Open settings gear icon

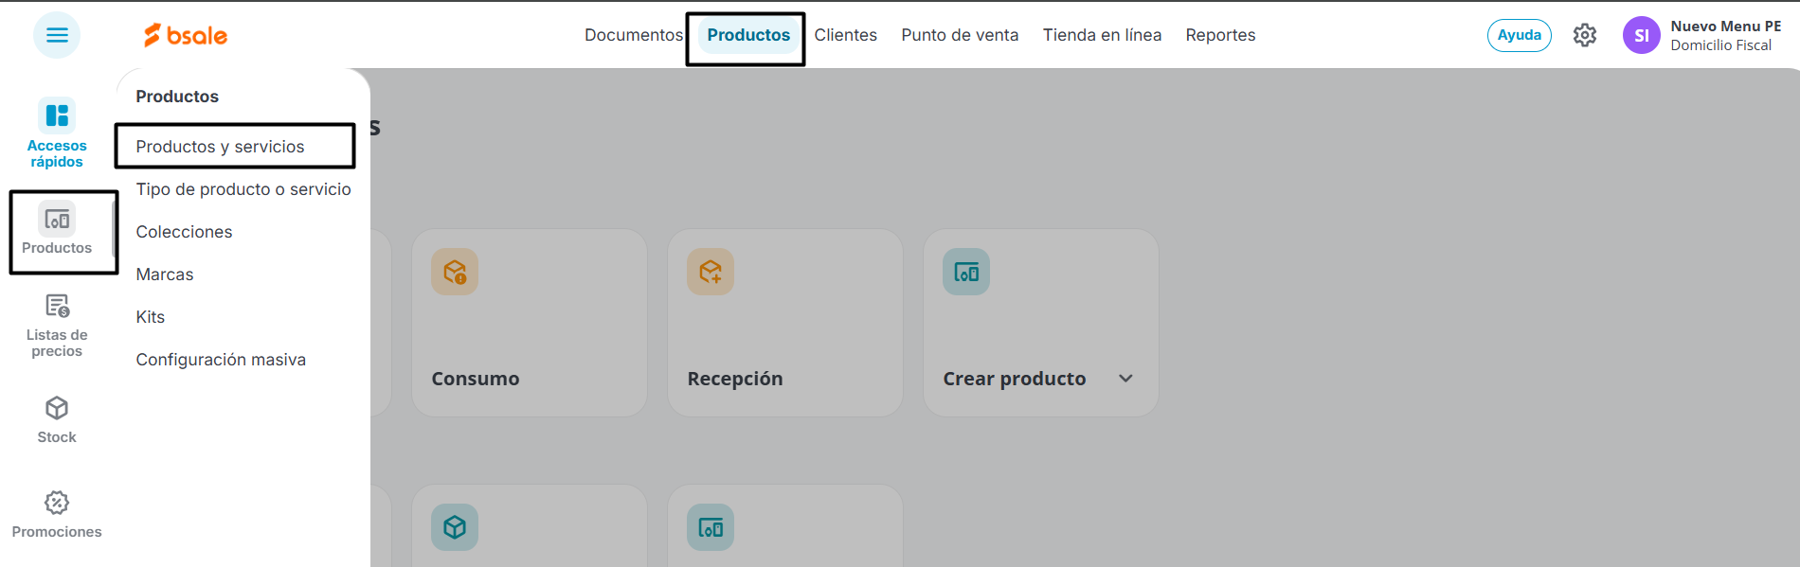click(1585, 35)
